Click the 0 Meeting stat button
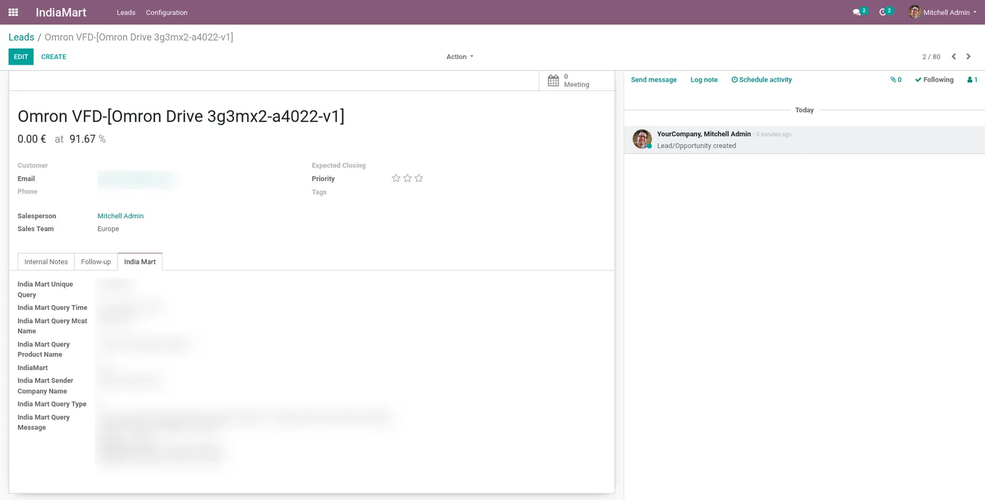This screenshot has width=985, height=500. pos(577,81)
